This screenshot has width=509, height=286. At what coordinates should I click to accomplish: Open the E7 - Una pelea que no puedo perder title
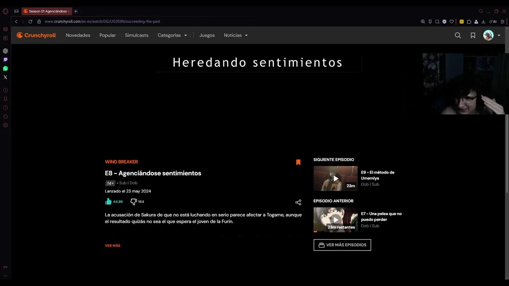pyautogui.click(x=381, y=216)
